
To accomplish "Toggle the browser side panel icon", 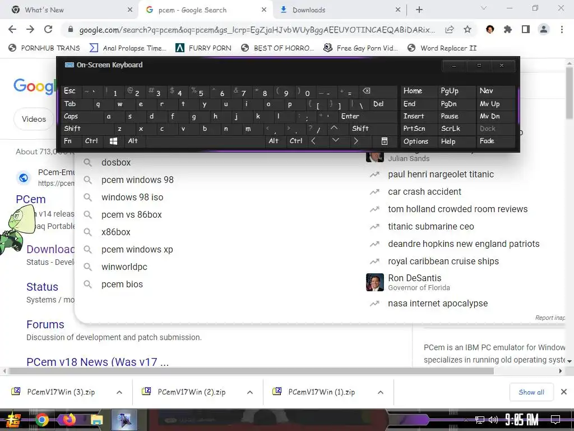I will pos(526,29).
